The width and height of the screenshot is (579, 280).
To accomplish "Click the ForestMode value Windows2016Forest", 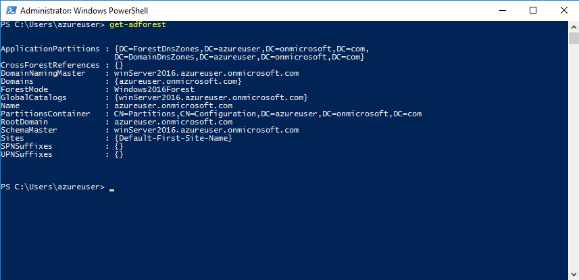I will [154, 89].
